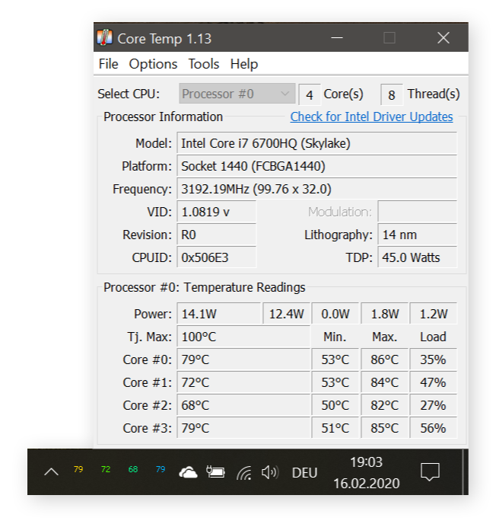The height and width of the screenshot is (524, 496).
Task: Click the green 68 tray temperature icon
Action: tap(133, 469)
